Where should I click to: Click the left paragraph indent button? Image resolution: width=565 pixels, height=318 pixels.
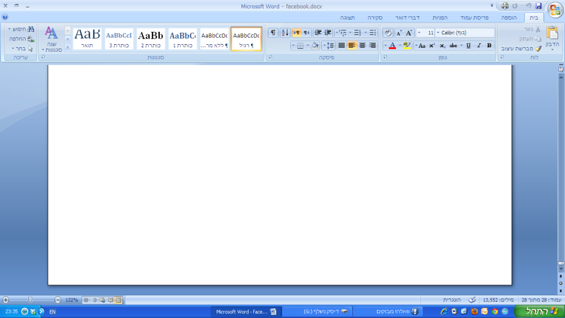point(317,33)
